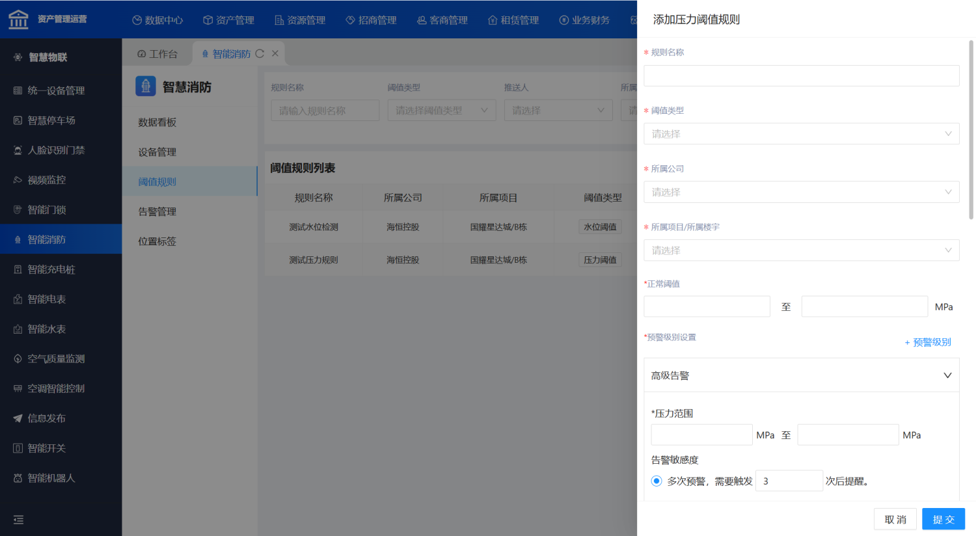The height and width of the screenshot is (536, 976).
Task: Click the refresh icon on 智能消防 tab
Action: tap(260, 54)
